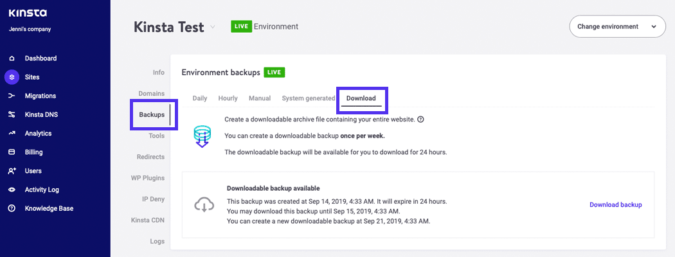
Task: Click the Knowledge Base help icon
Action: coord(12,209)
